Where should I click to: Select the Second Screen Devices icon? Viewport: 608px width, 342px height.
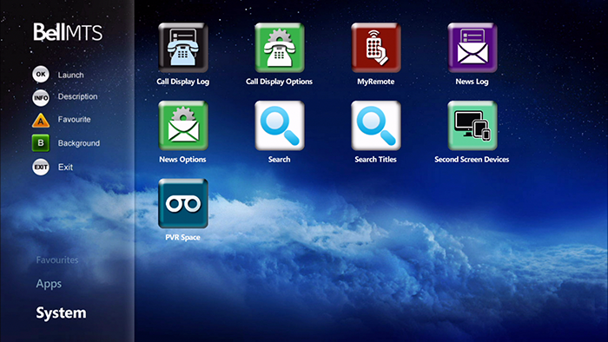click(x=473, y=126)
